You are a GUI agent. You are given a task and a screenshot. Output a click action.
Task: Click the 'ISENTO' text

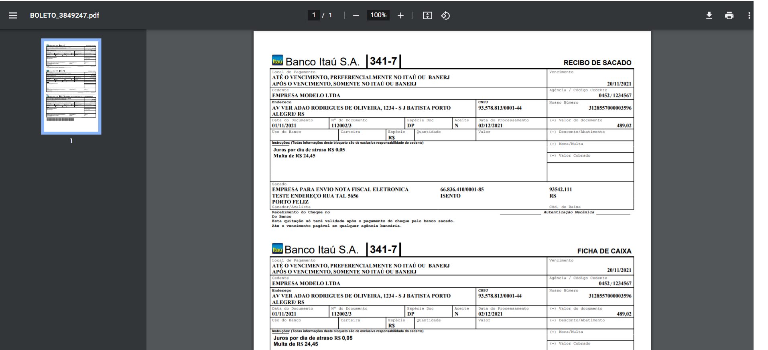450,196
